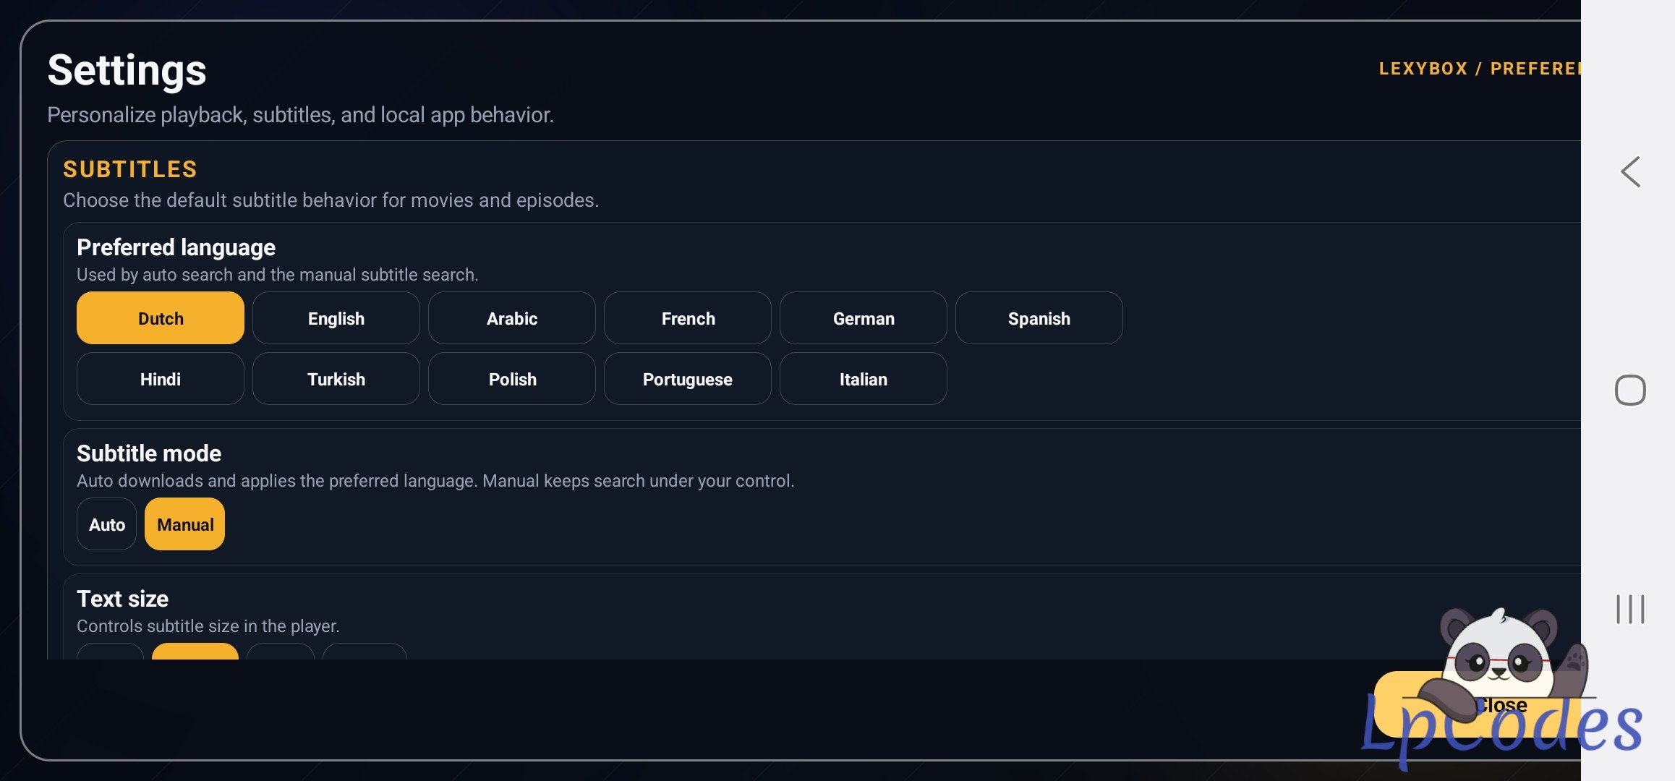Click the Subtitle mode label
Screen dimensions: 1675x781
149,453
